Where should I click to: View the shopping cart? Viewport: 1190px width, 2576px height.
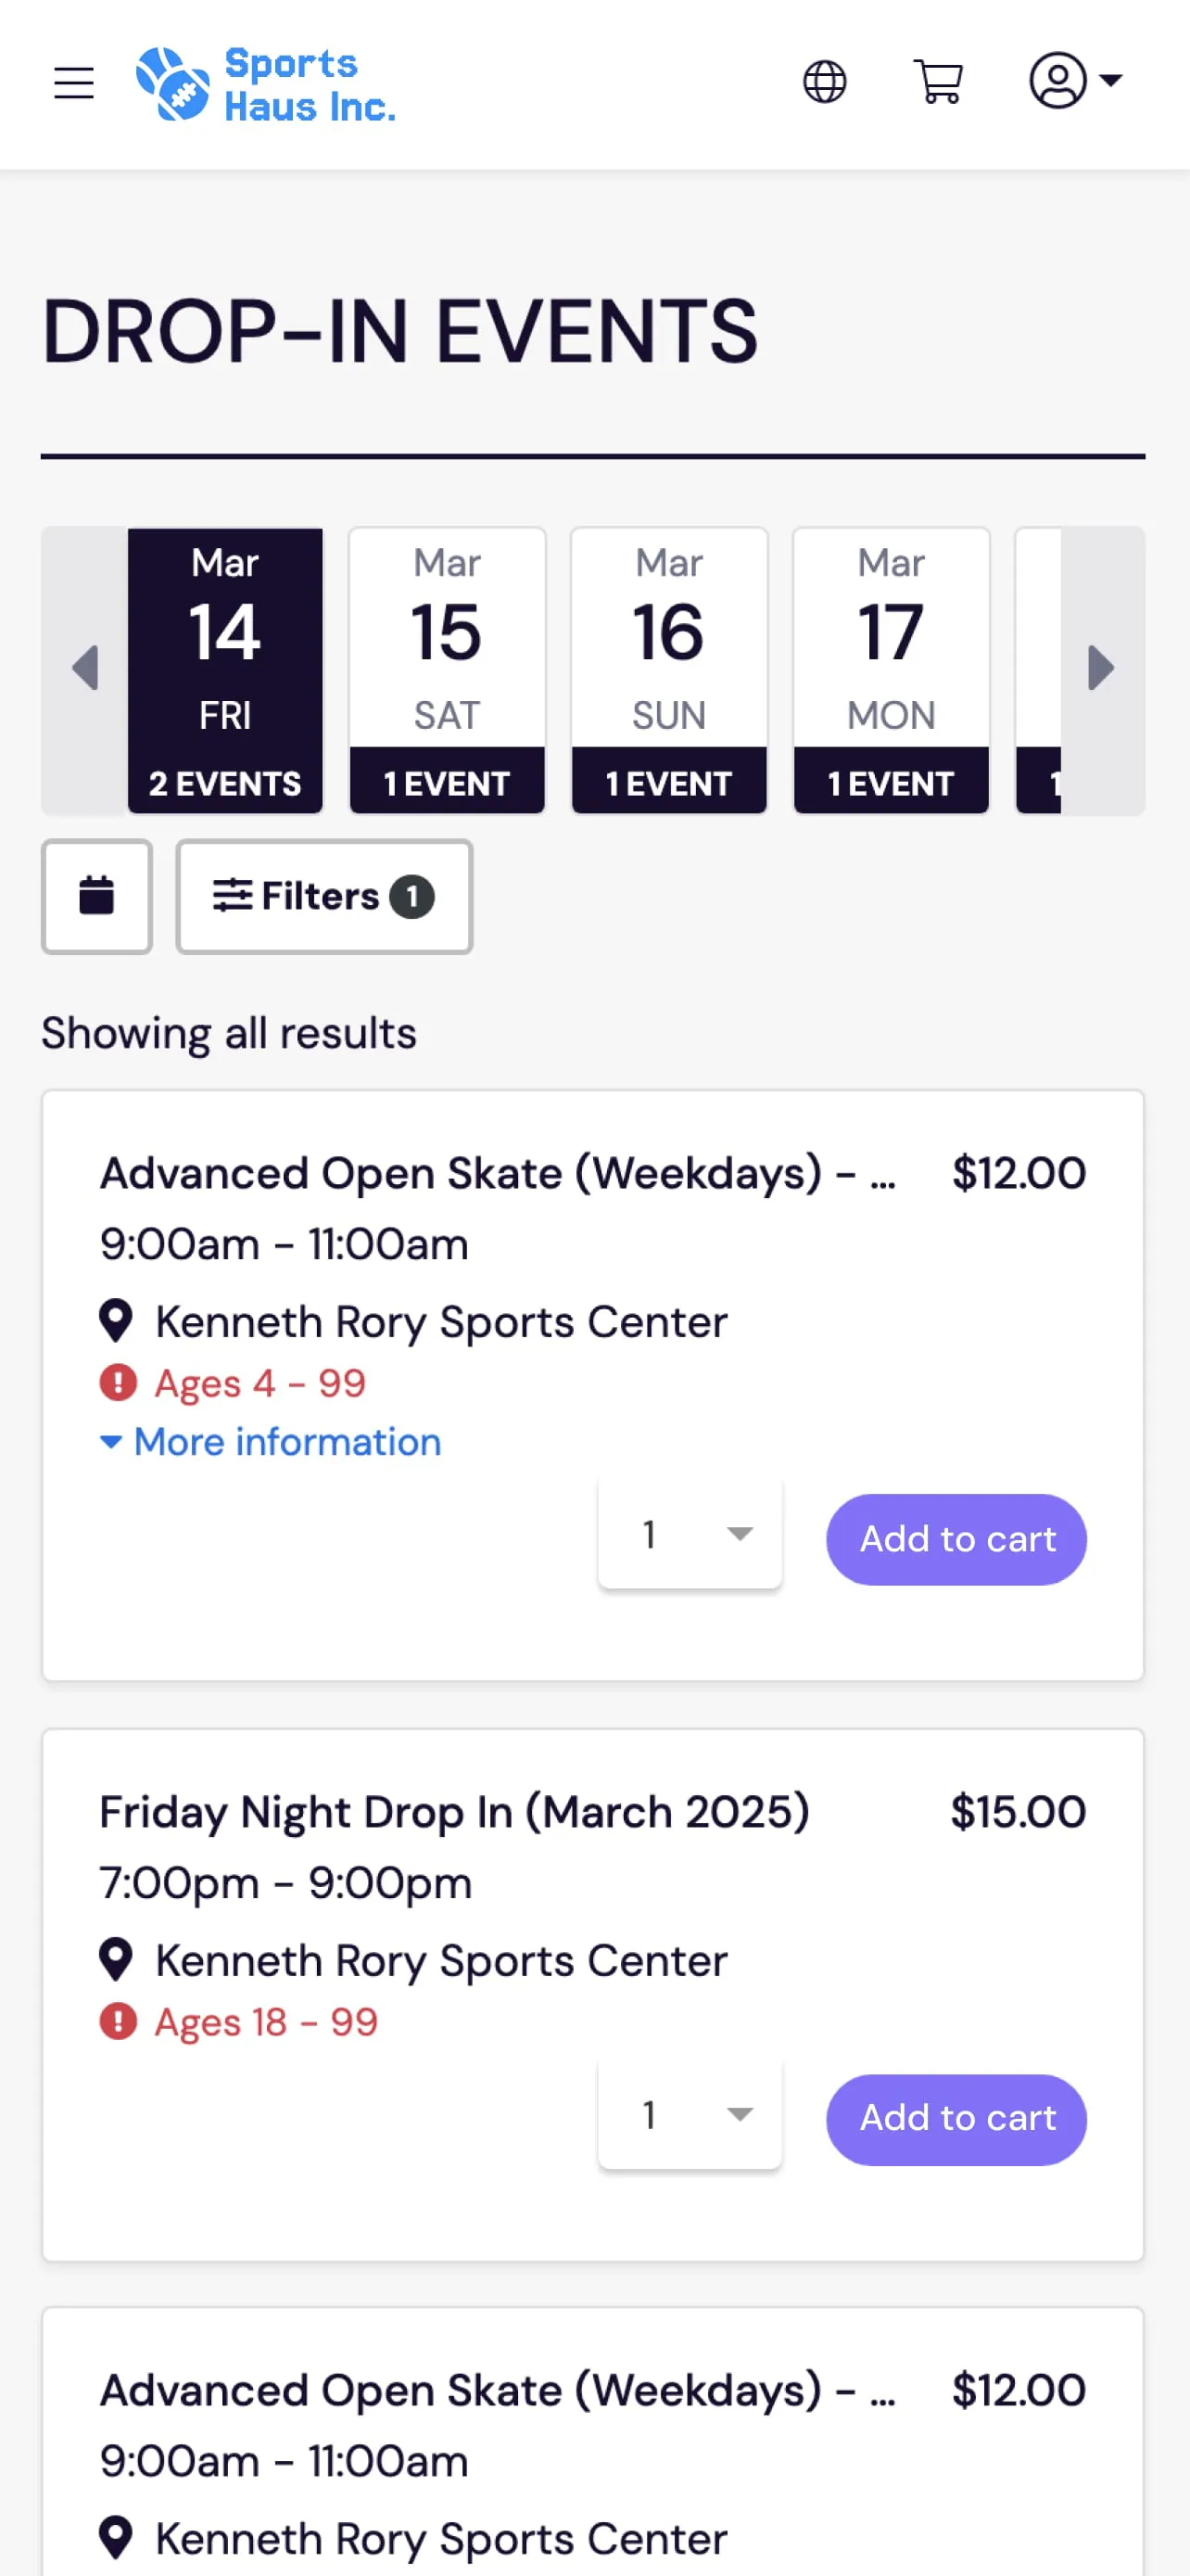937,81
